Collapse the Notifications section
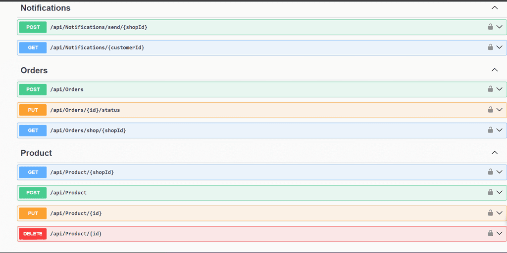This screenshot has width=507, height=253. 494,8
